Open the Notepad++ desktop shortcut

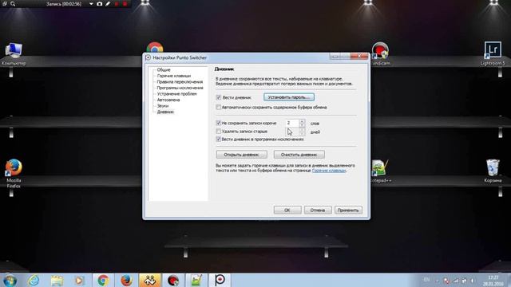[x=380, y=171]
